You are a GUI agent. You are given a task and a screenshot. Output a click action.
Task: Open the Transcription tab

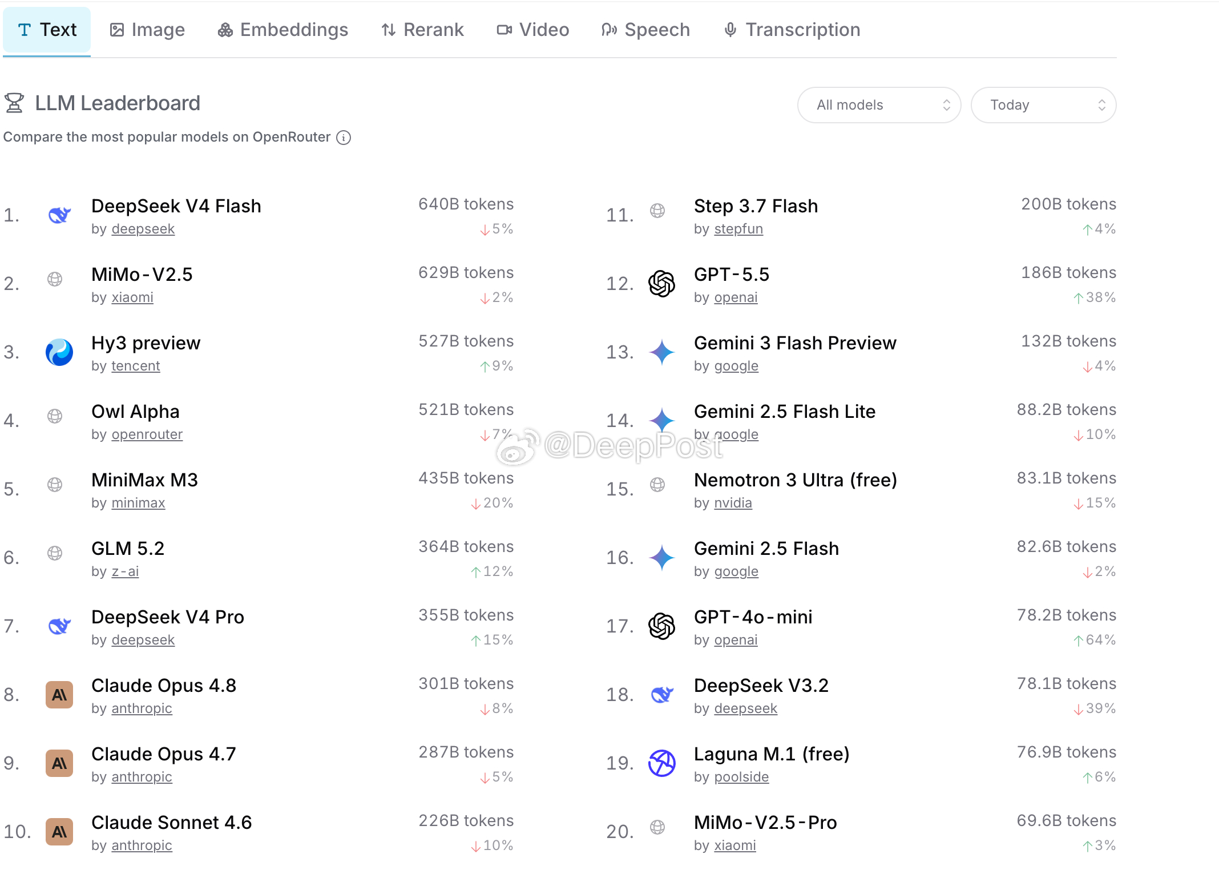click(792, 30)
